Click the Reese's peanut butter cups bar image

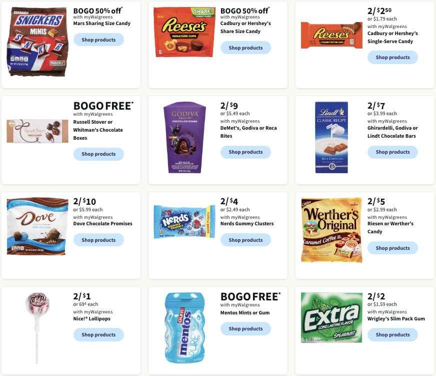pos(331,36)
